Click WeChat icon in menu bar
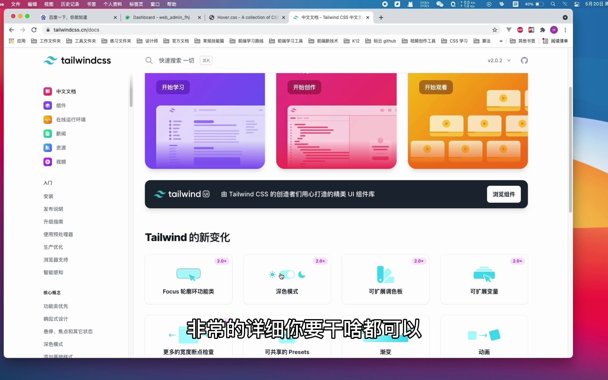This screenshot has height=380, width=608. point(440,4)
